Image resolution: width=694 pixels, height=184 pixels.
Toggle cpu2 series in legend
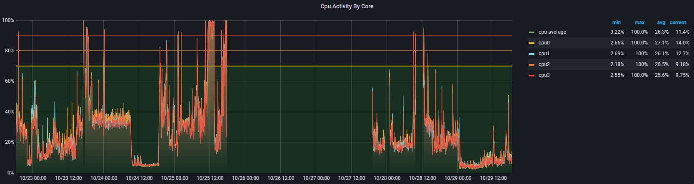click(x=544, y=64)
